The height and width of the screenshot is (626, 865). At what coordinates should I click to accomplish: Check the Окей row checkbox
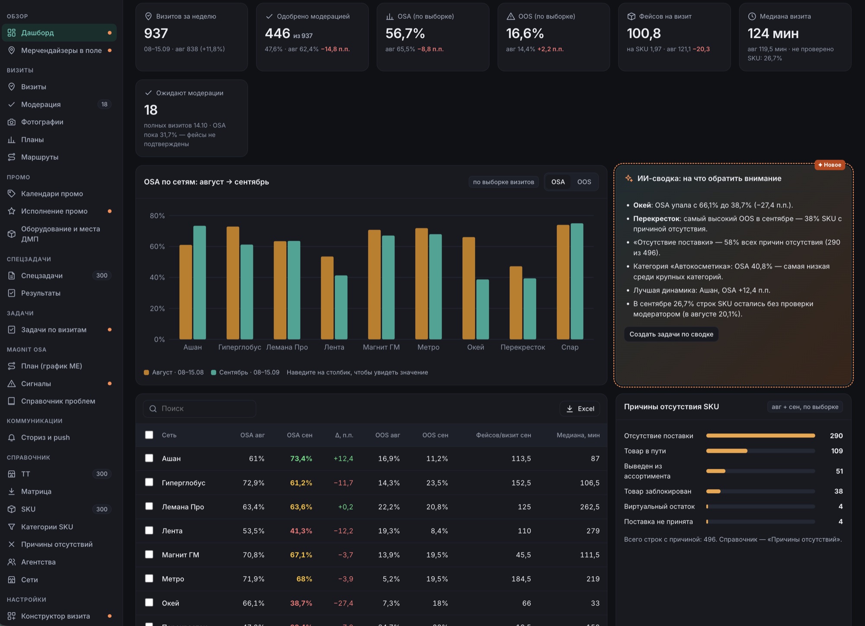click(x=149, y=603)
